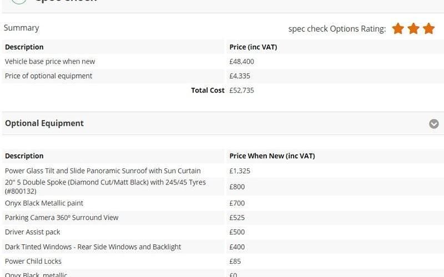Click the Optional Equipment header
This screenshot has height=277, width=444.
44,123
